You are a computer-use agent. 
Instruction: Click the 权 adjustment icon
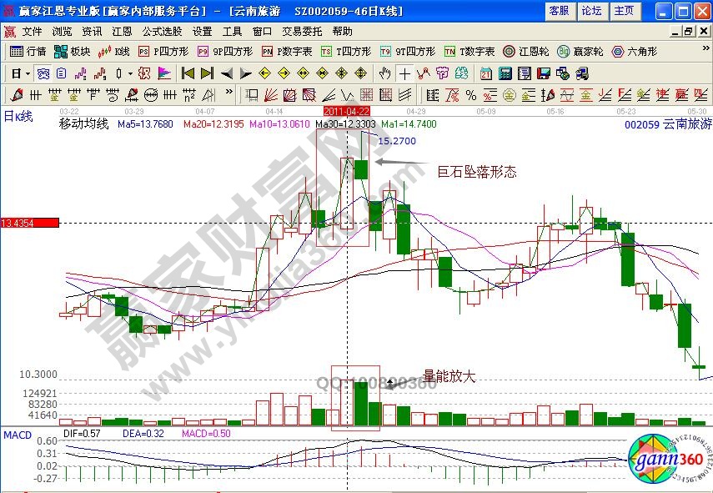144,73
